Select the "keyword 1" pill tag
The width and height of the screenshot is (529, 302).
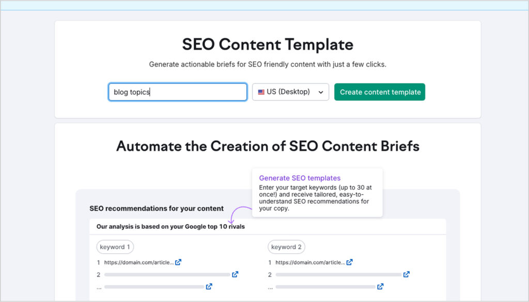click(115, 247)
